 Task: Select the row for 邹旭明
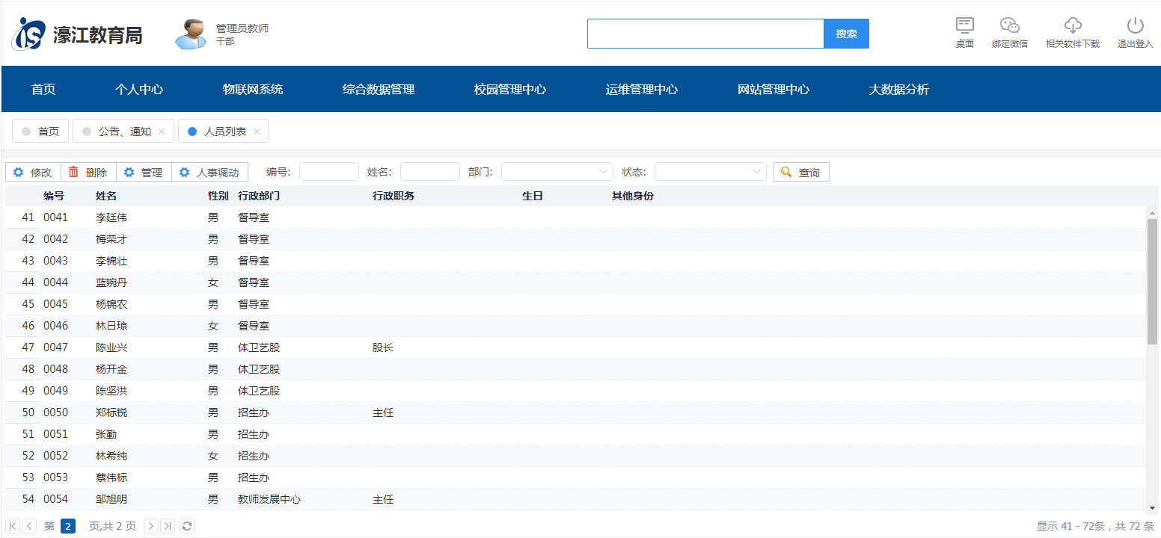[x=576, y=499]
